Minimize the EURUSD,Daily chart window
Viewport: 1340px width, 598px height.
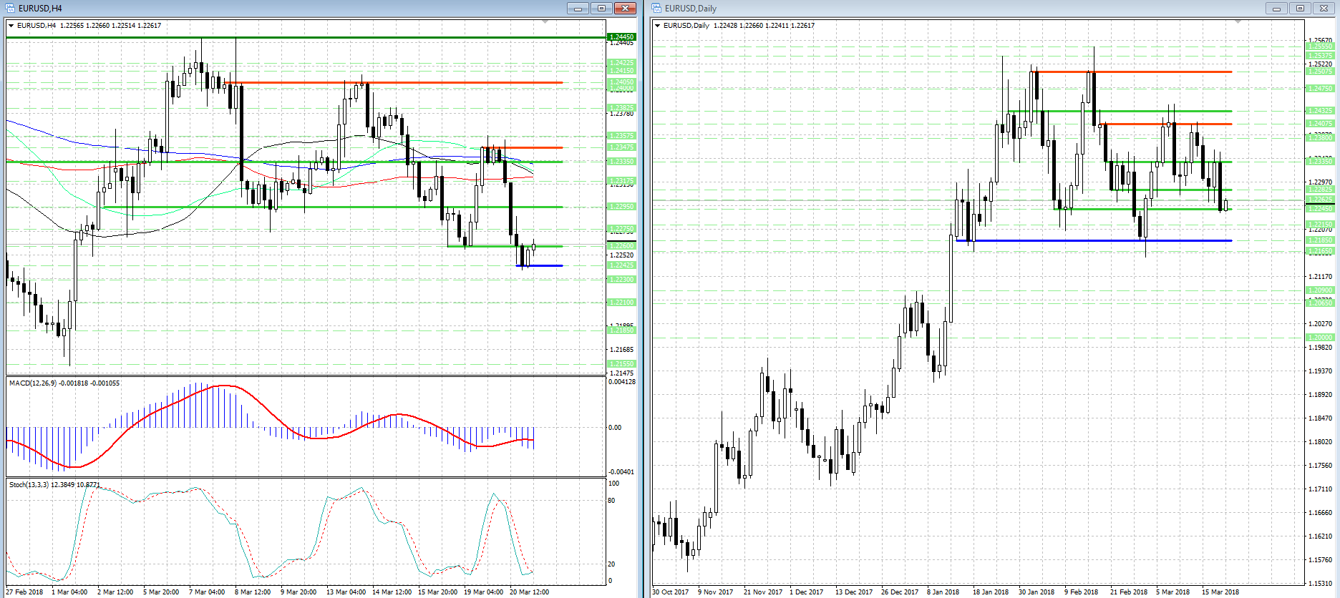pyautogui.click(x=1276, y=8)
